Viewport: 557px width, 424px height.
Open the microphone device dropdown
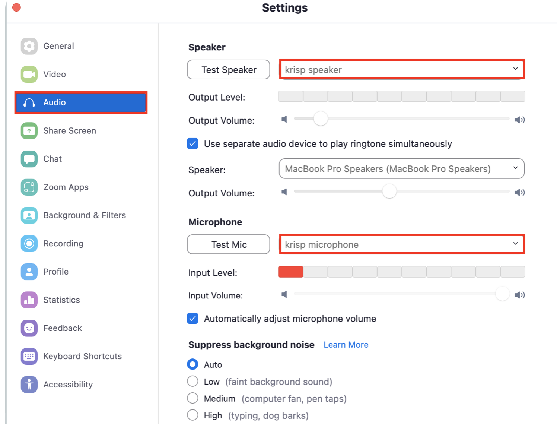coord(515,244)
